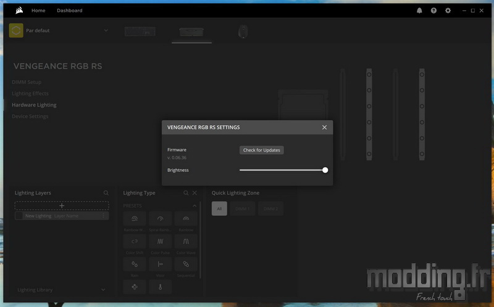This screenshot has height=307, width=494.
Task: Click the Brightness slider handle
Action: [x=325, y=170]
